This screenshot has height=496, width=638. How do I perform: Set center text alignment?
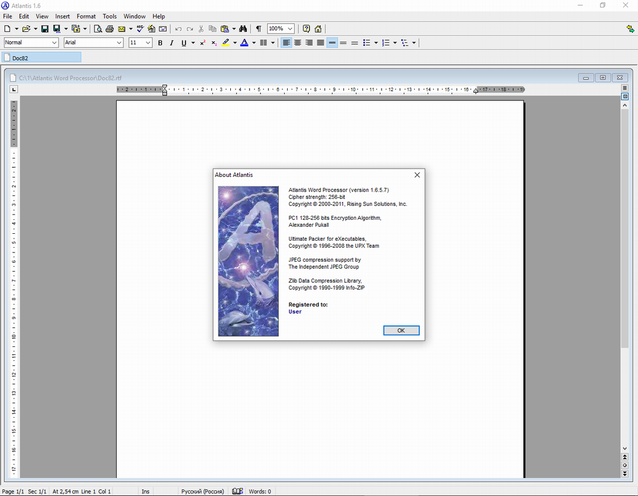(x=298, y=43)
